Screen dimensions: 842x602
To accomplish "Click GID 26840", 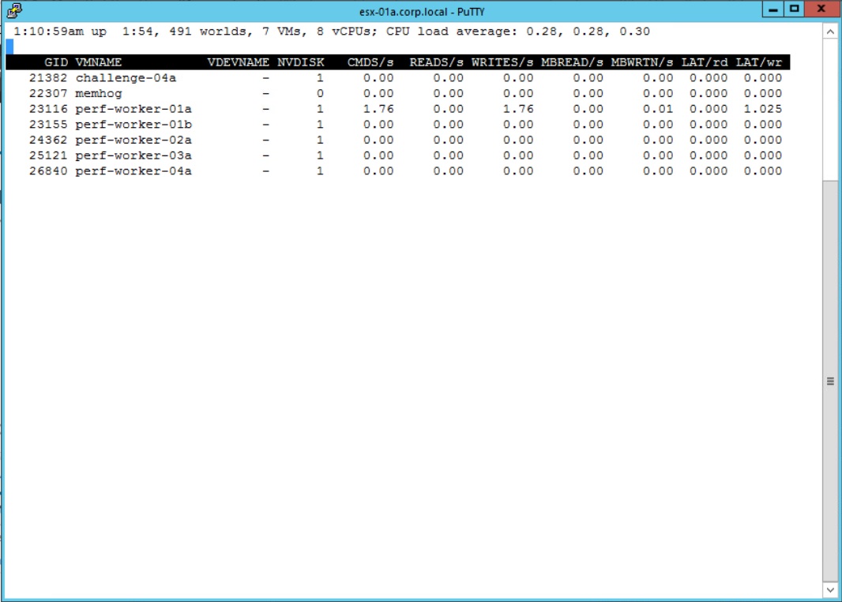I will tap(48, 171).
